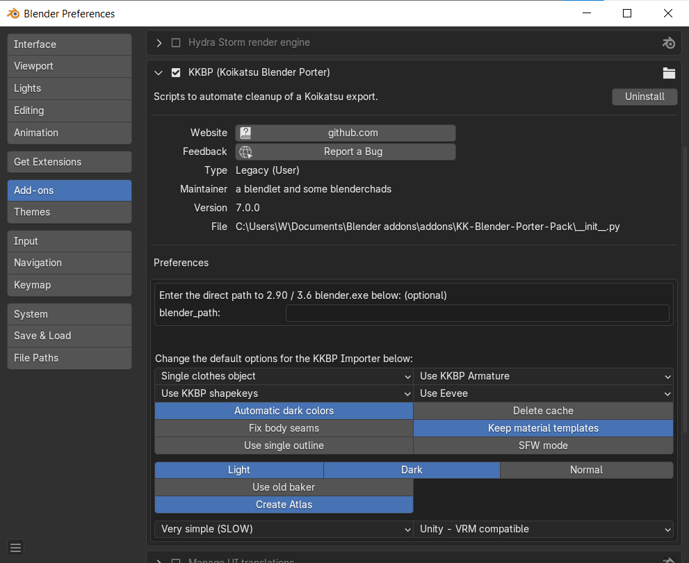
Task: Toggle the Light bake option
Action: (x=239, y=470)
